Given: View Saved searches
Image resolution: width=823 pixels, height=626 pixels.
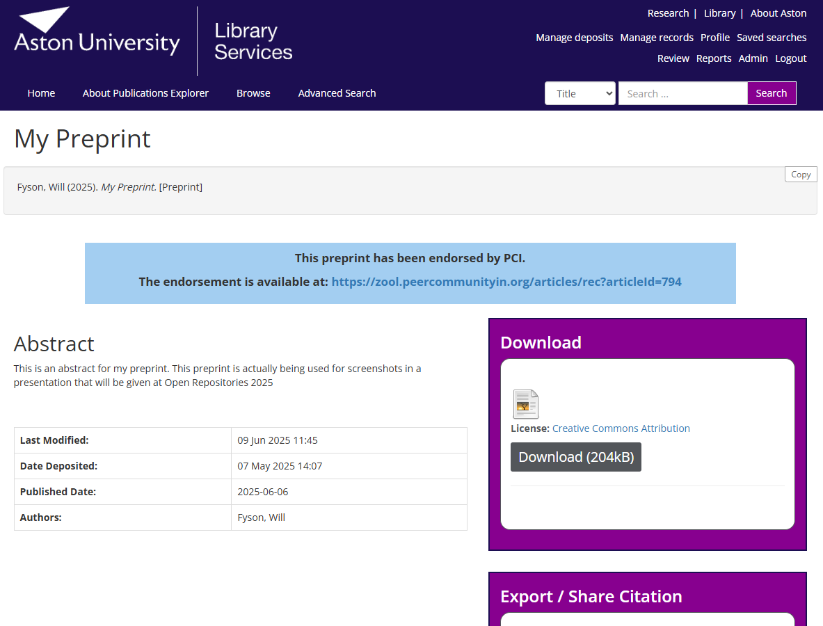Looking at the screenshot, I should (x=772, y=38).
